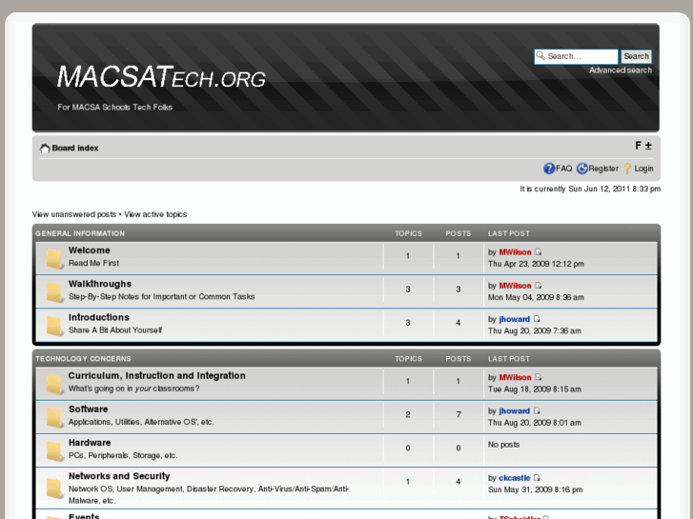Open ckcastle user profile

(x=514, y=478)
